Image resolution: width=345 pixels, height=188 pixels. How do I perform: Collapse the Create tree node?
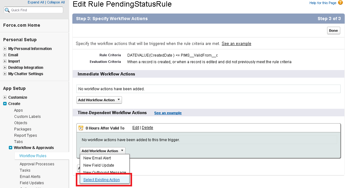tap(5, 104)
